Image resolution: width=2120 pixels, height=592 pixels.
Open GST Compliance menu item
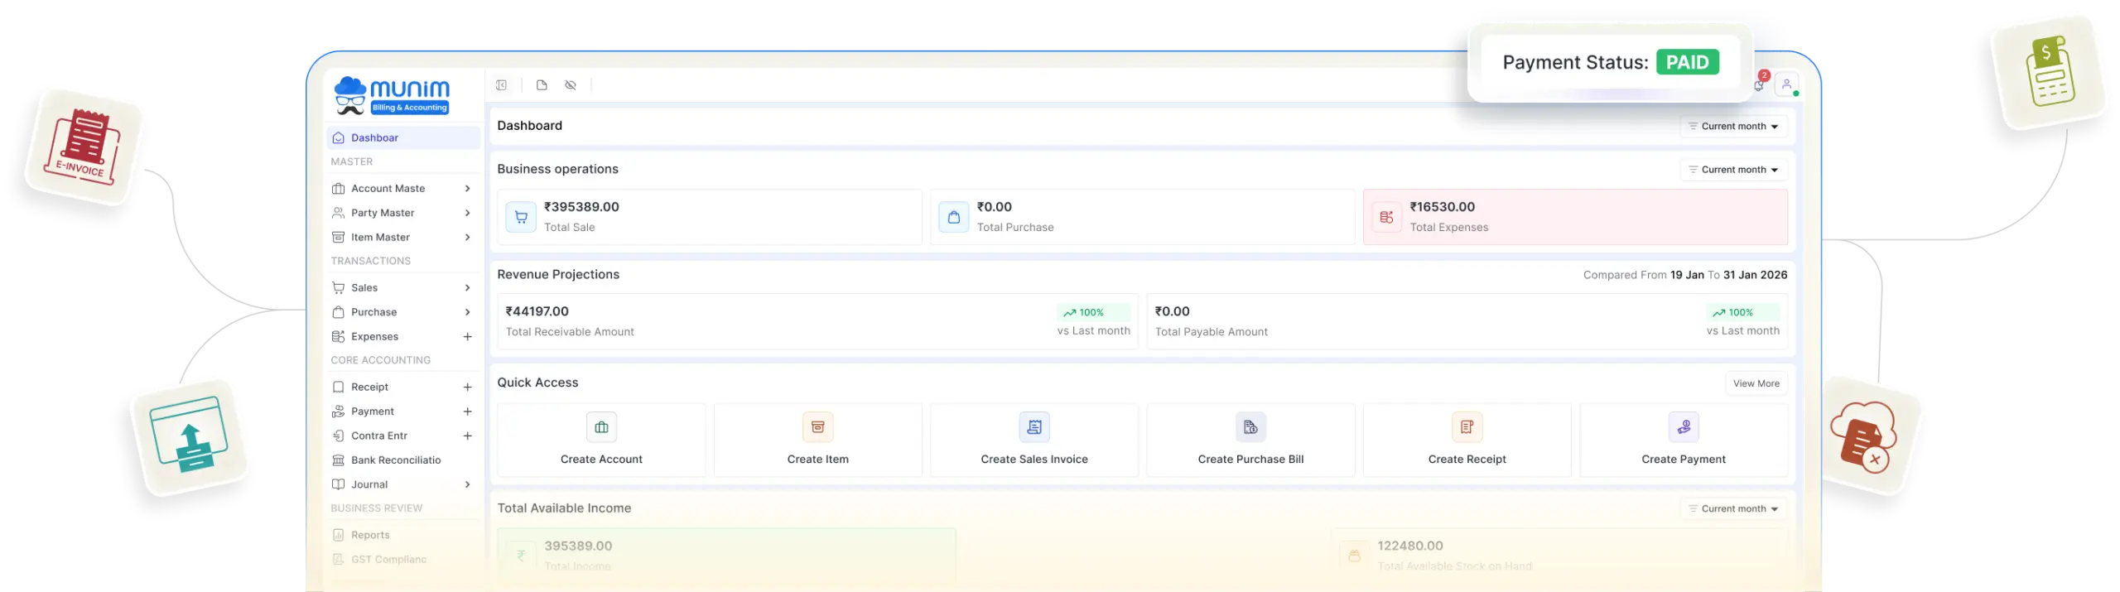pyautogui.click(x=403, y=560)
